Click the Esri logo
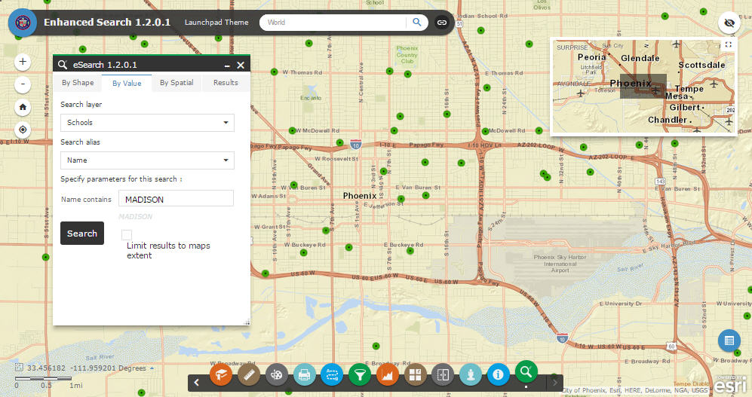The height and width of the screenshot is (397, 752). [x=730, y=384]
